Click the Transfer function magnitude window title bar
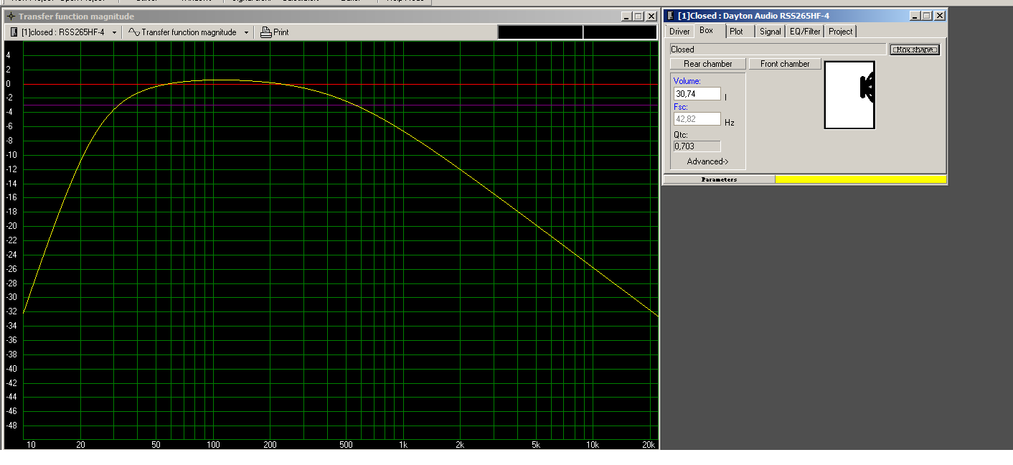Viewport: 1013px width, 465px height. click(330, 17)
